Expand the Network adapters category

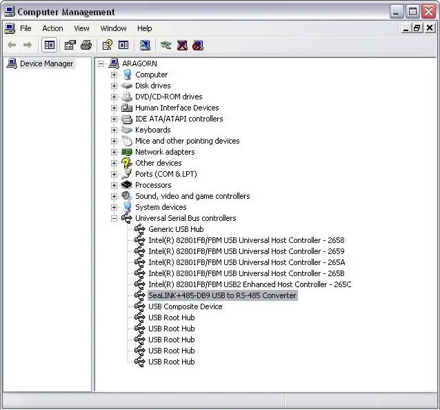[x=114, y=152]
